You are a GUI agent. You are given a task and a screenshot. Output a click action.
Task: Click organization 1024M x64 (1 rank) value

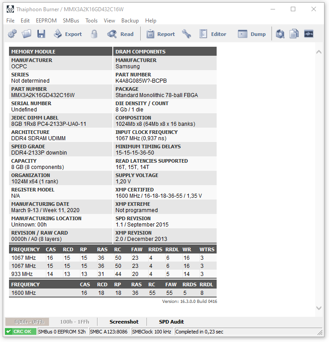point(35,182)
